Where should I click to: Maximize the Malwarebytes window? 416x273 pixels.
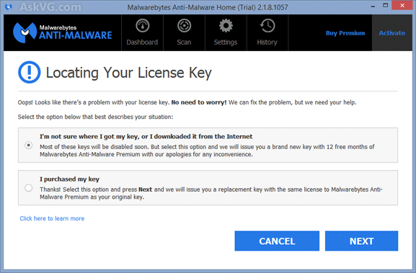tap(386, 5)
